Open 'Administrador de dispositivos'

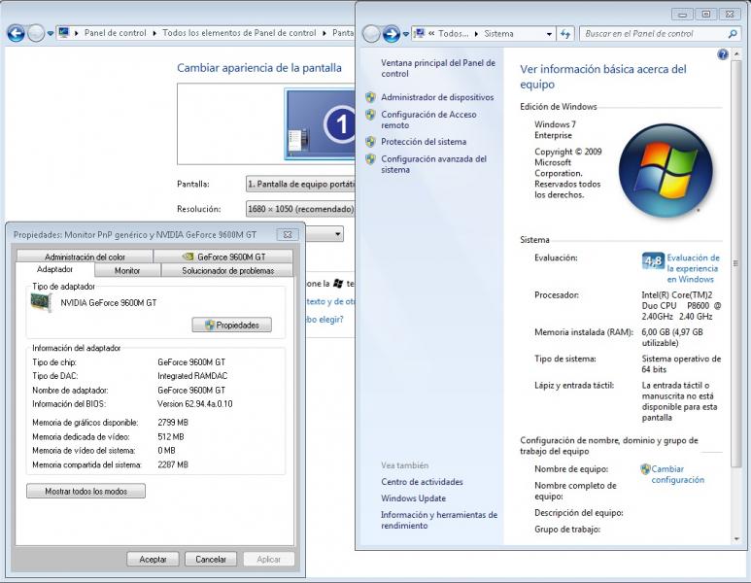437,97
